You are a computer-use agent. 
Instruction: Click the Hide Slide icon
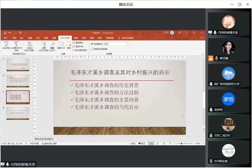pyautogui.click(x=52, y=45)
